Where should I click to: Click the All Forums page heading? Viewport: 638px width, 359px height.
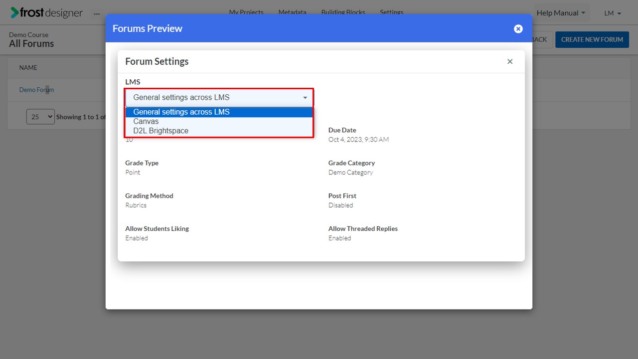pos(31,44)
